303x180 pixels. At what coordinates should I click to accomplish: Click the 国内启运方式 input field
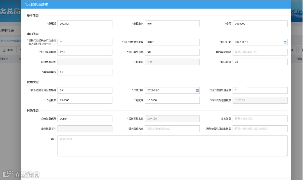pyautogui.click(x=172, y=129)
